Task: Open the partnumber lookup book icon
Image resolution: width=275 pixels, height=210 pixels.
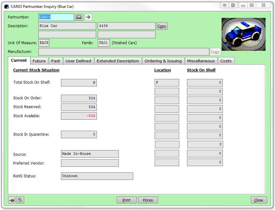Action: pos(79,17)
